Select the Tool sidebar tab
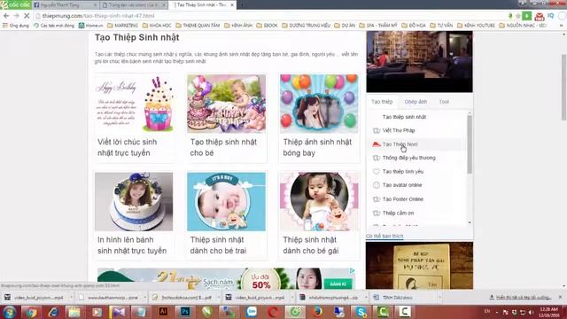Image resolution: width=567 pixels, height=319 pixels. 444,102
